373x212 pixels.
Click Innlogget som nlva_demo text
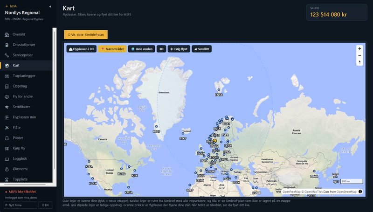21,198
